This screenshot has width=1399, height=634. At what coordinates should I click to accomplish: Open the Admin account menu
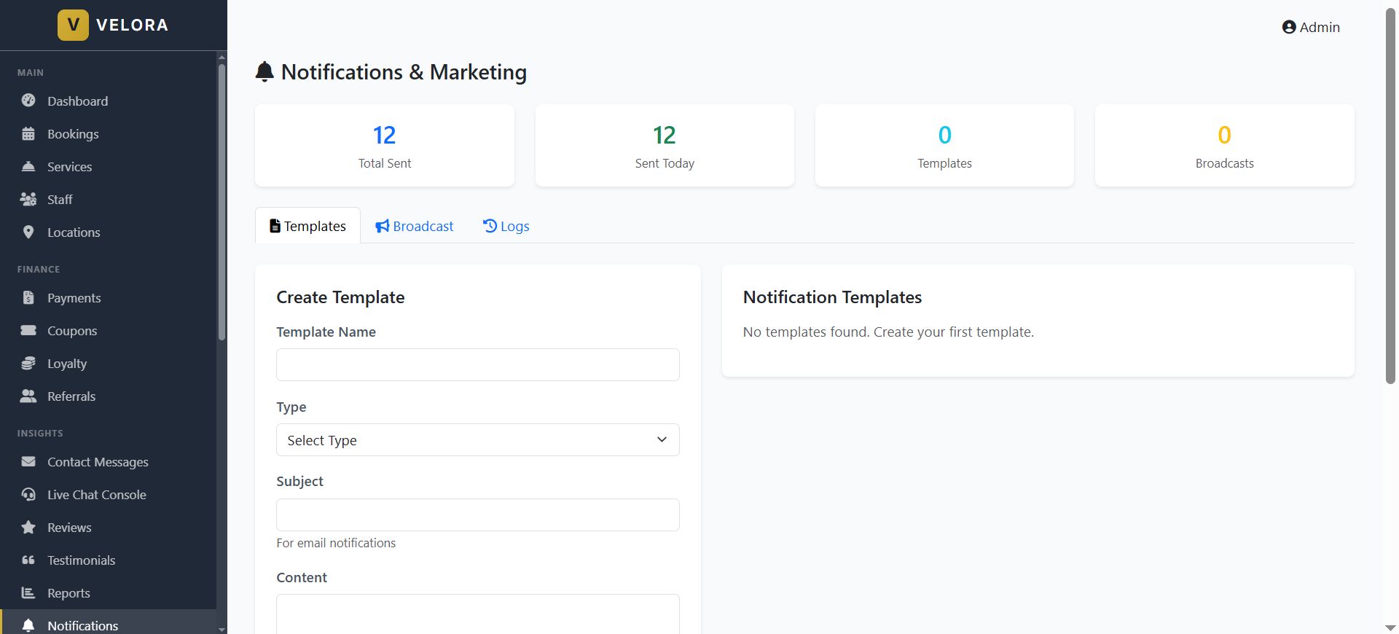tap(1311, 27)
